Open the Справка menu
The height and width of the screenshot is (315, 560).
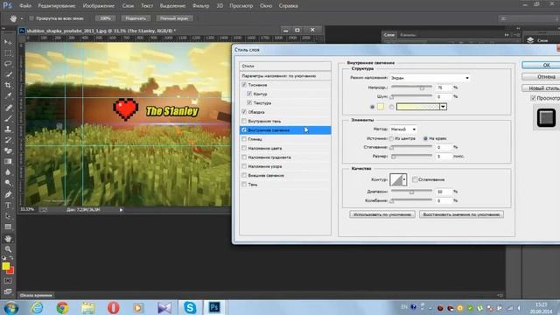(x=288, y=6)
